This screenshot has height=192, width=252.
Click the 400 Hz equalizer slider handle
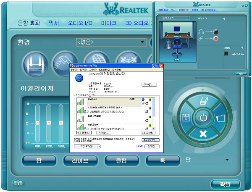coord(61,123)
